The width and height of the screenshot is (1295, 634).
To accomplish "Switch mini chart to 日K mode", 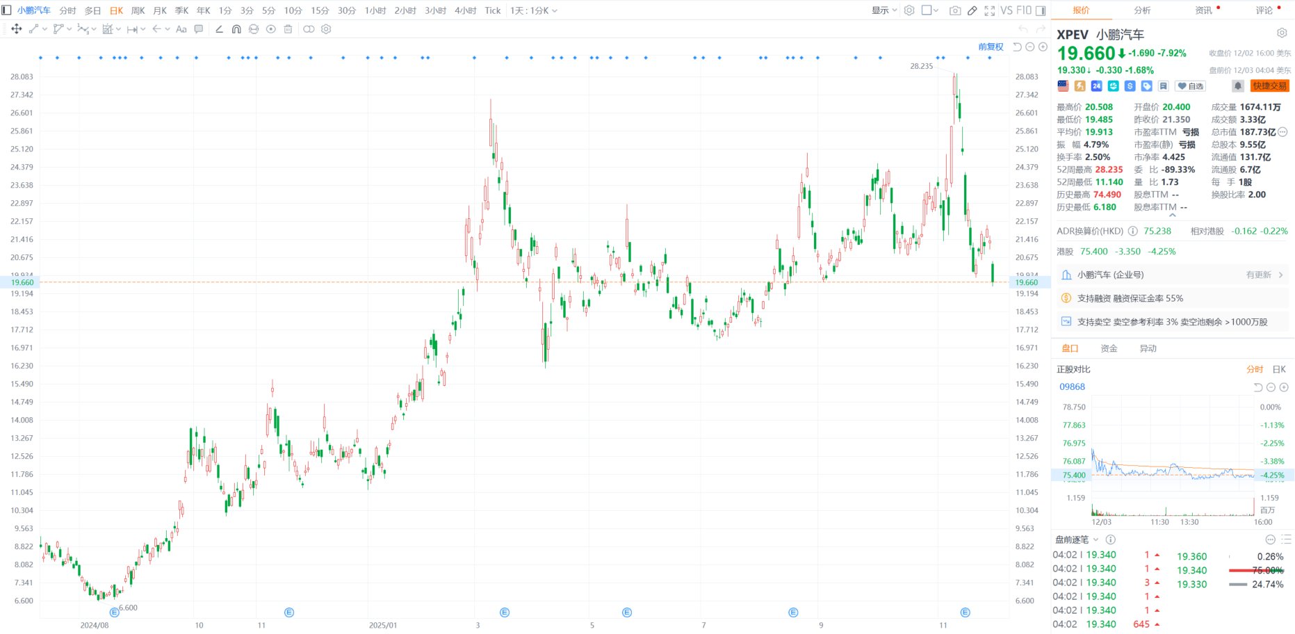I will pos(1279,369).
